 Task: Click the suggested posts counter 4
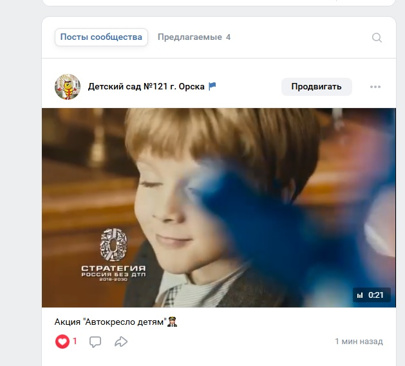coord(228,37)
